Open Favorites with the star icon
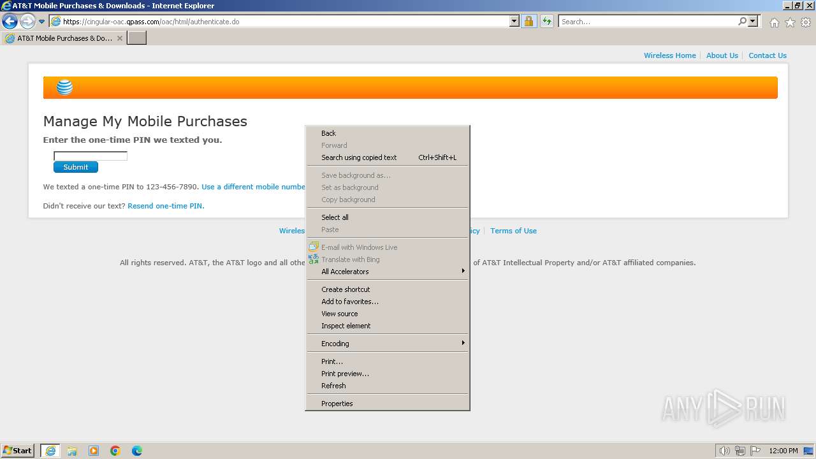816x459 pixels. click(790, 22)
